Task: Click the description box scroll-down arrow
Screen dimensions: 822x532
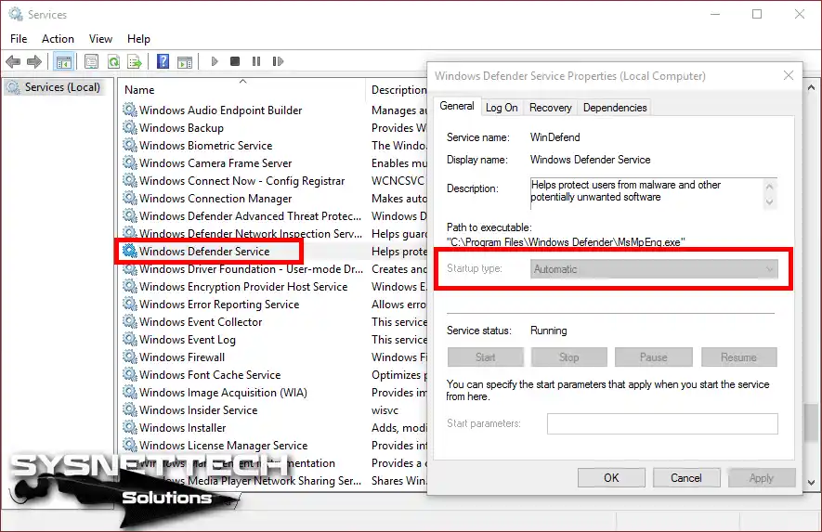Action: [x=769, y=201]
